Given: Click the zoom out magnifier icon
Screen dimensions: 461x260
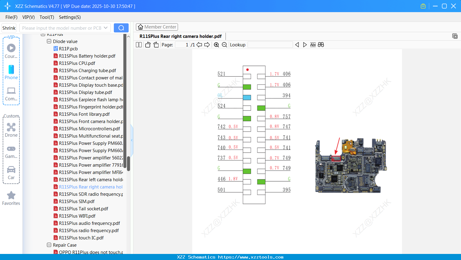Looking at the screenshot, I should 224,45.
